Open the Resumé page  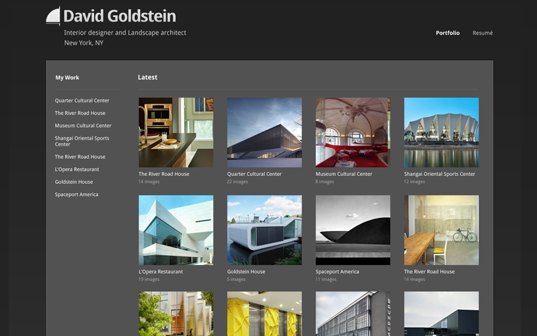482,33
